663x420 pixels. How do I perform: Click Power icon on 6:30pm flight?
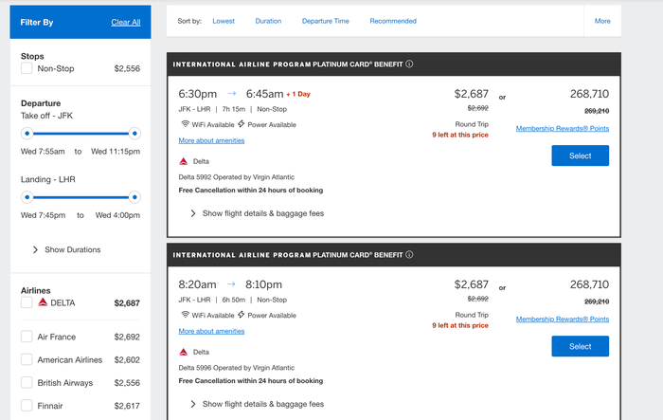coord(241,123)
